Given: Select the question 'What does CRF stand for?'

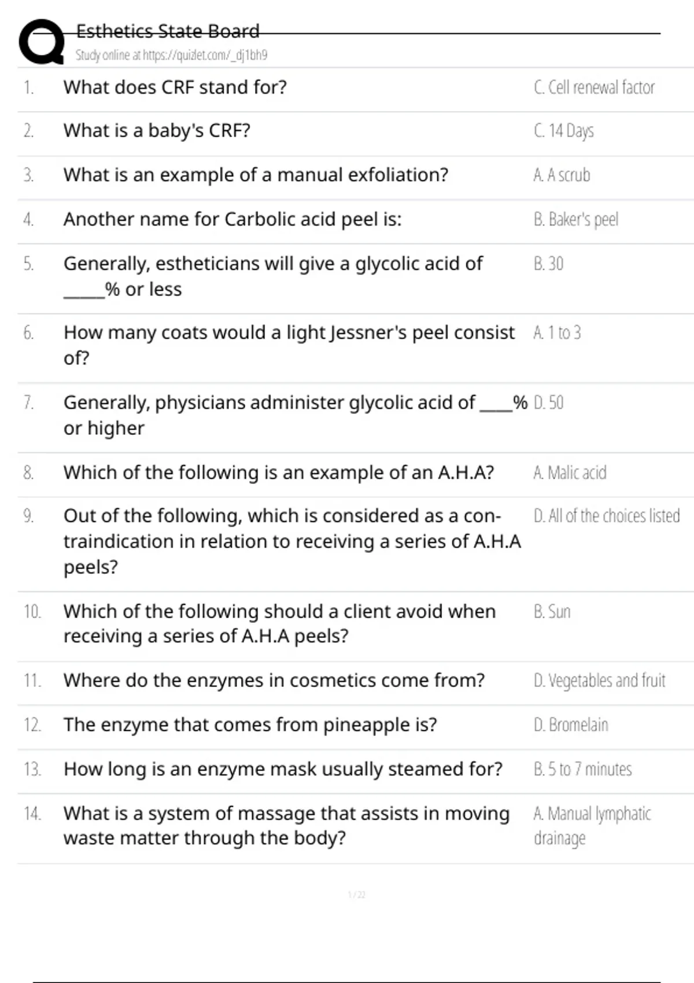Looking at the screenshot, I should pos(175,87).
